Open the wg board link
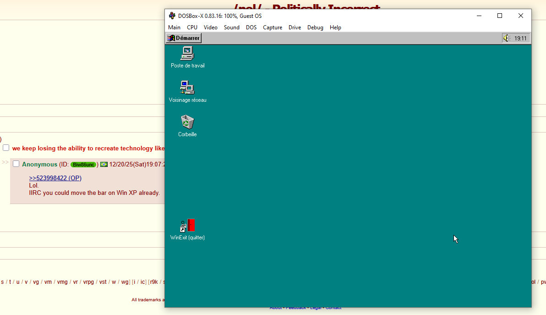Image resolution: width=546 pixels, height=315 pixels. pyautogui.click(x=125, y=282)
